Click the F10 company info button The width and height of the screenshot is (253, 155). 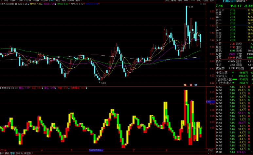[193, 1]
